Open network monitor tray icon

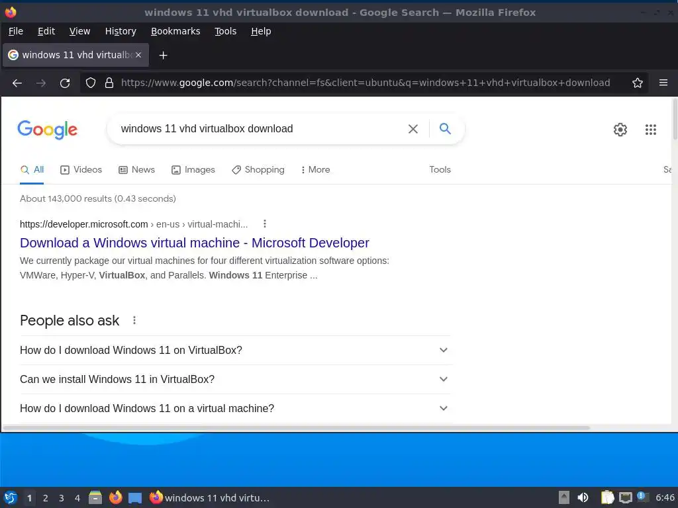pyautogui.click(x=625, y=497)
